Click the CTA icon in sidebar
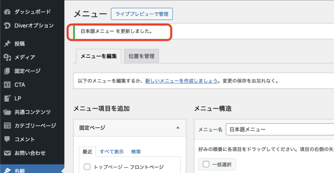The width and height of the screenshot is (334, 173). tap(7, 85)
